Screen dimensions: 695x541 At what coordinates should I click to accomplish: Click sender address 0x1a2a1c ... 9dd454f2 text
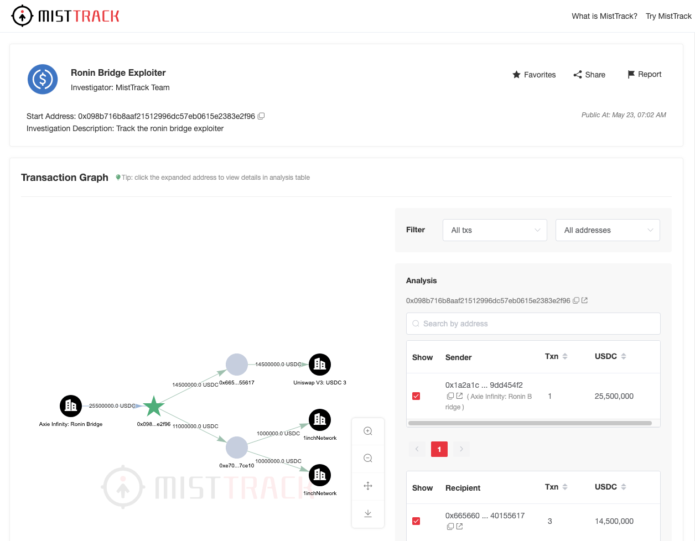484,385
